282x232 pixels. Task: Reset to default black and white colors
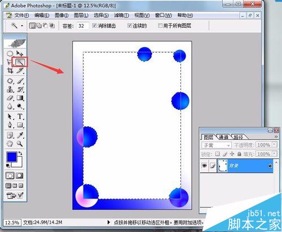click(8, 166)
